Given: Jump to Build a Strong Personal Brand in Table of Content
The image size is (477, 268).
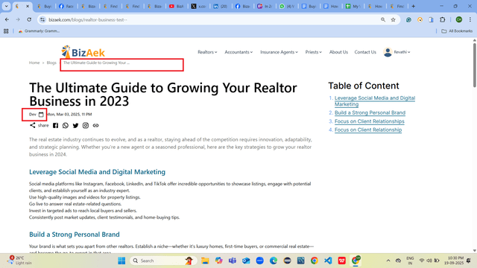Looking at the screenshot, I should pos(370,112).
